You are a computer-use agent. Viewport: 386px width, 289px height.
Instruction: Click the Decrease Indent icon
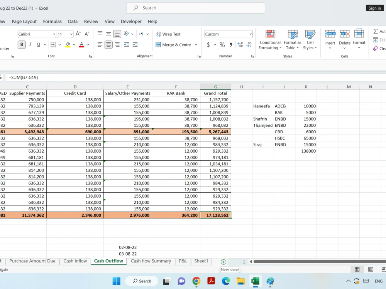click(x=127, y=44)
